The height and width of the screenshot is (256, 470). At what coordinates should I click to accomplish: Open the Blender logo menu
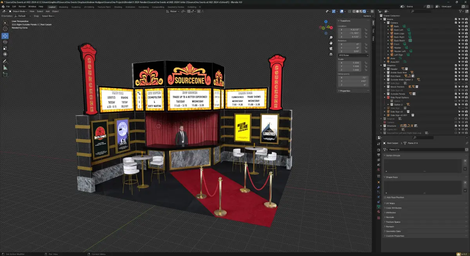click(x=3, y=7)
